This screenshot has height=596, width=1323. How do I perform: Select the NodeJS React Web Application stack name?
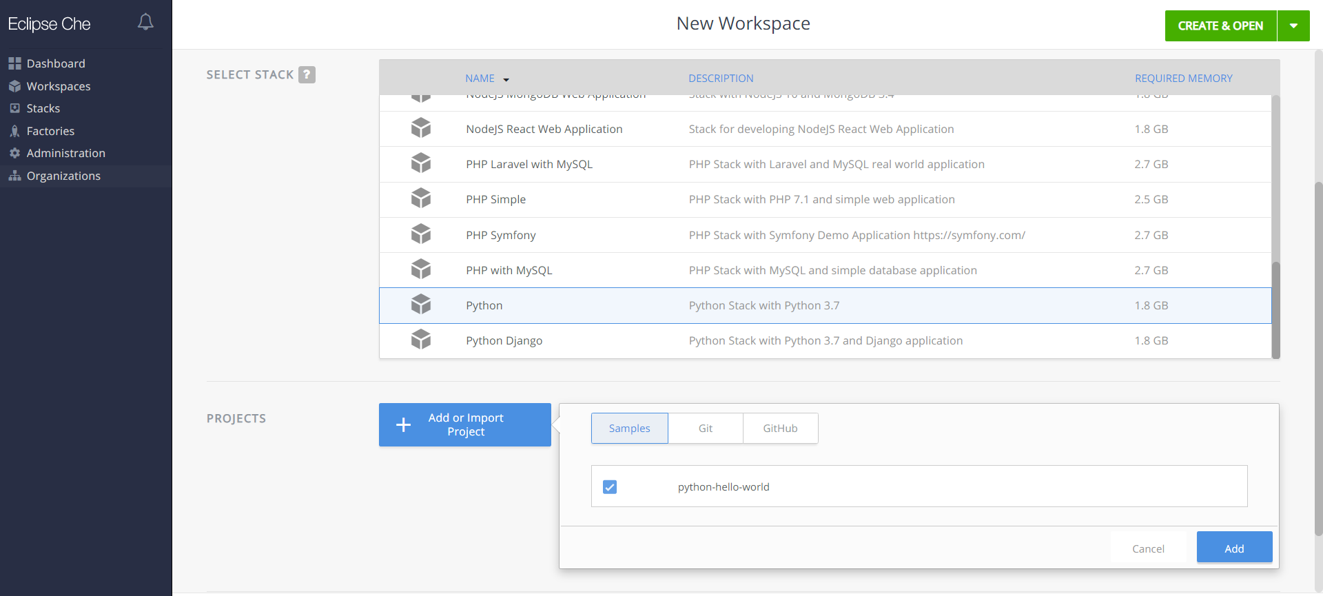tap(544, 129)
